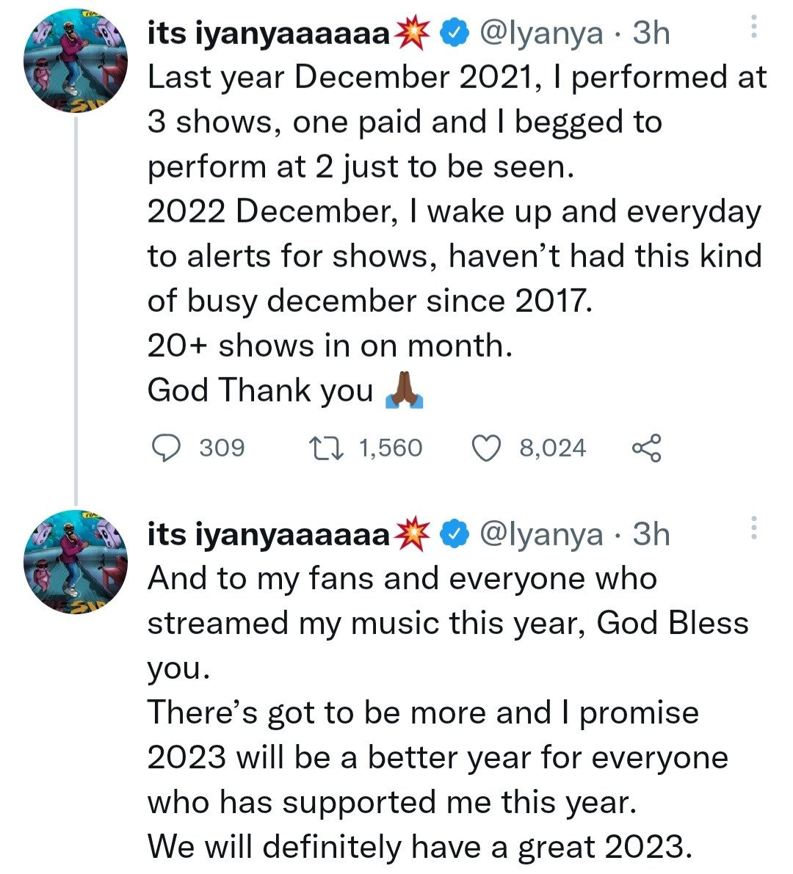Open display name link on second tweet
Screen dimensions: 793x874
tap(269, 534)
